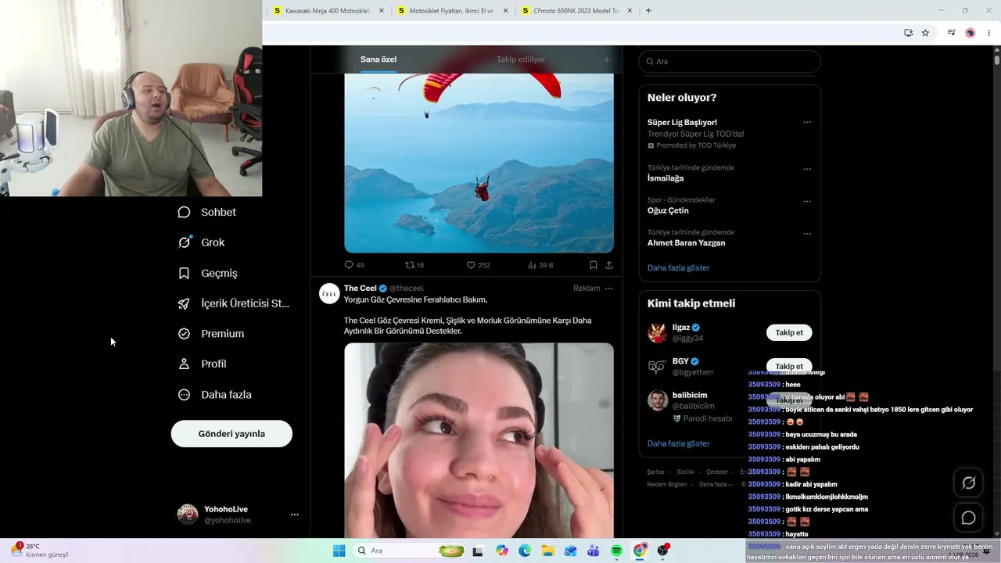View analytics of the paragliding post
Image resolution: width=1001 pixels, height=563 pixels.
pyautogui.click(x=540, y=265)
